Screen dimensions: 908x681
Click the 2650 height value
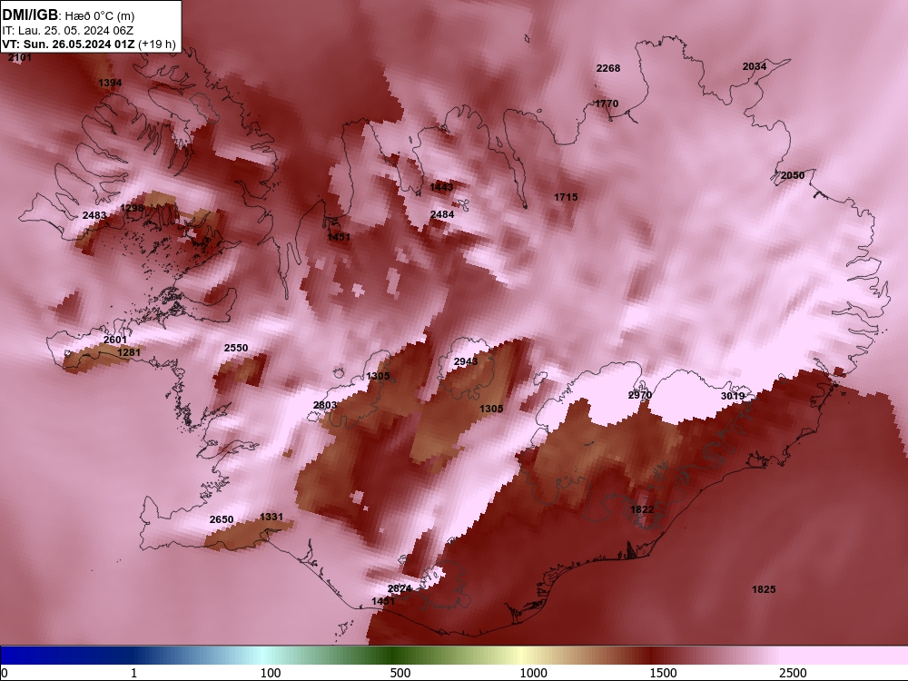[x=222, y=520]
